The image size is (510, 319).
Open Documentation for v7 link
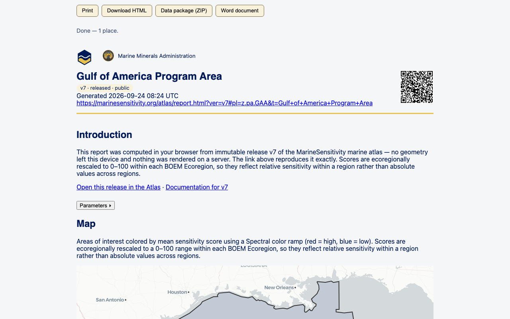(x=197, y=187)
